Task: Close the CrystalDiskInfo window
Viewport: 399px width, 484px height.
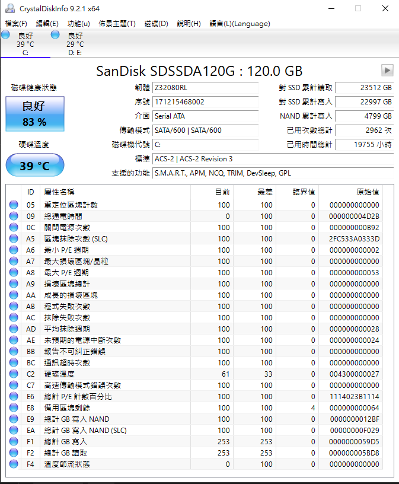Action: point(385,8)
